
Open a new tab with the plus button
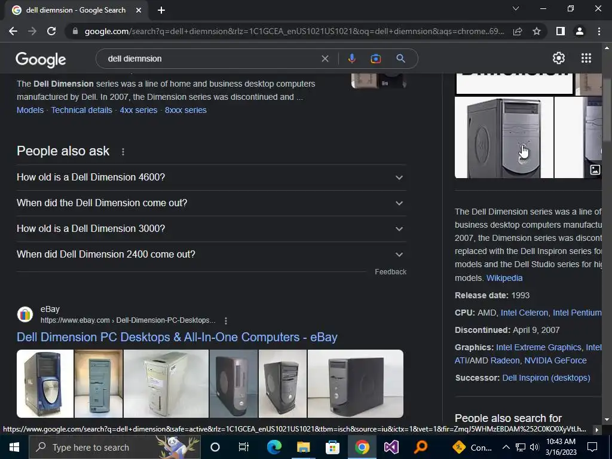[161, 10]
